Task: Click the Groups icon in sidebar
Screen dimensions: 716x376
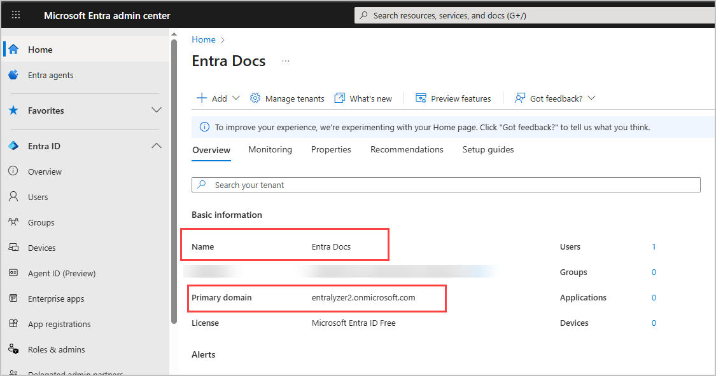Action: [x=13, y=222]
